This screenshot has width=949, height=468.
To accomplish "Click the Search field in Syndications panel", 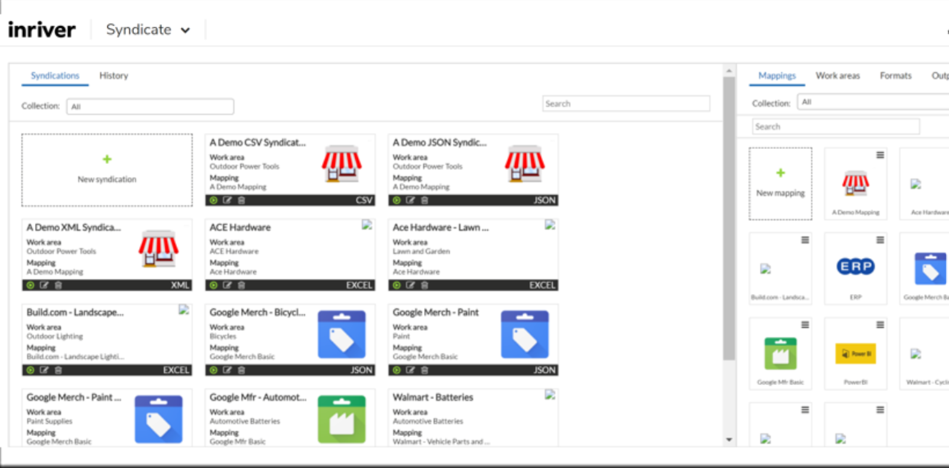I will [x=626, y=104].
